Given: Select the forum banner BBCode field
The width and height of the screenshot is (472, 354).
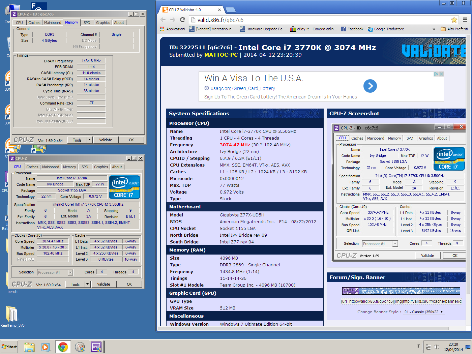Looking at the screenshot, I should [401, 301].
